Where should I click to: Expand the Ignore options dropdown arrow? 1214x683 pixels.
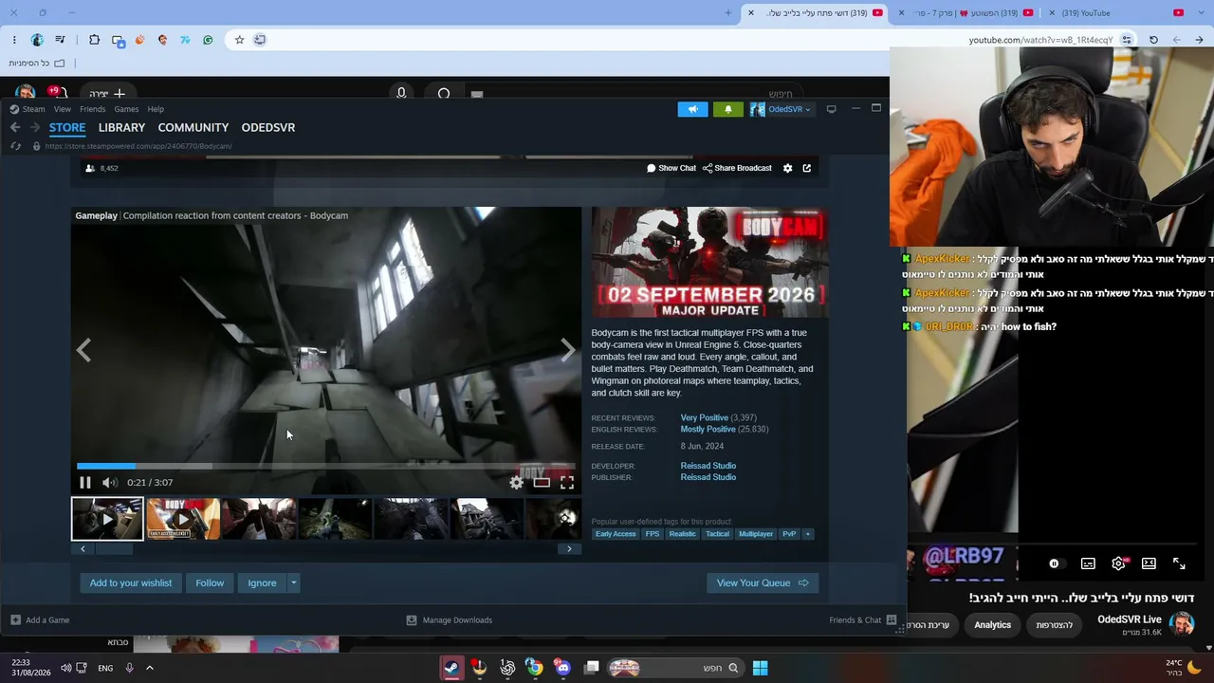coord(294,583)
